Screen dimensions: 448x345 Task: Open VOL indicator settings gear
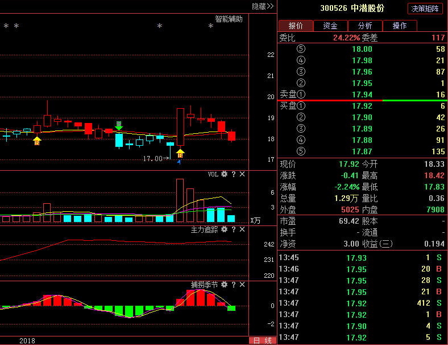pyautogui.click(x=225, y=174)
